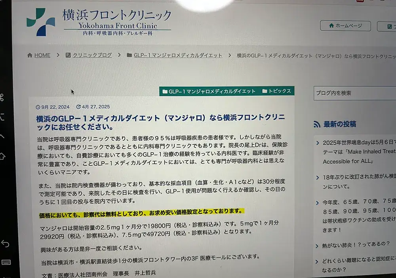The width and height of the screenshot is (396, 278).
Task: Click the tablet back arrow icon
Action: click(5, 243)
